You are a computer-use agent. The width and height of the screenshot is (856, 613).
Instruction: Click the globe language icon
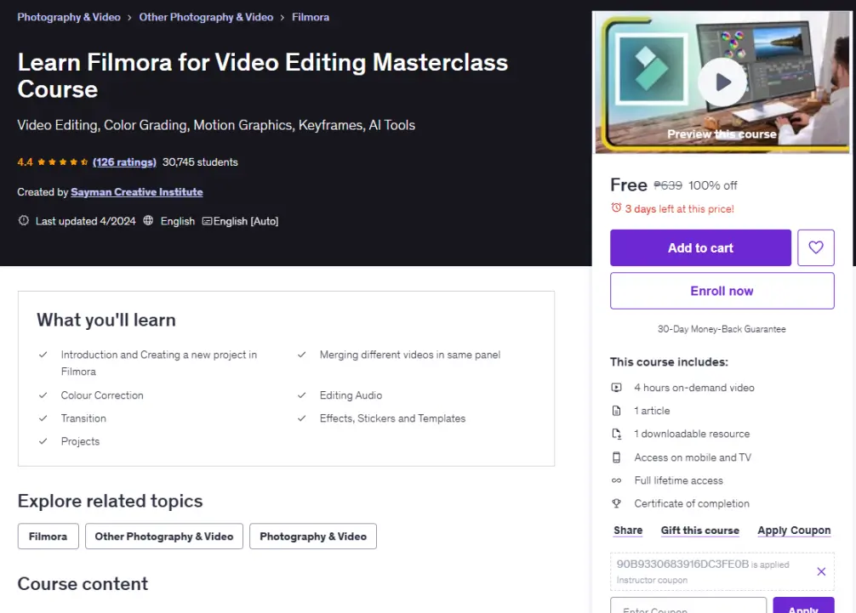point(148,220)
